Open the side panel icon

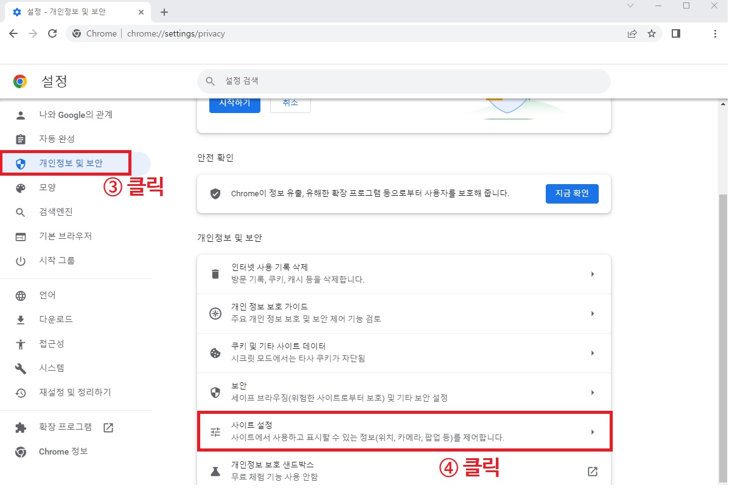pyautogui.click(x=675, y=33)
